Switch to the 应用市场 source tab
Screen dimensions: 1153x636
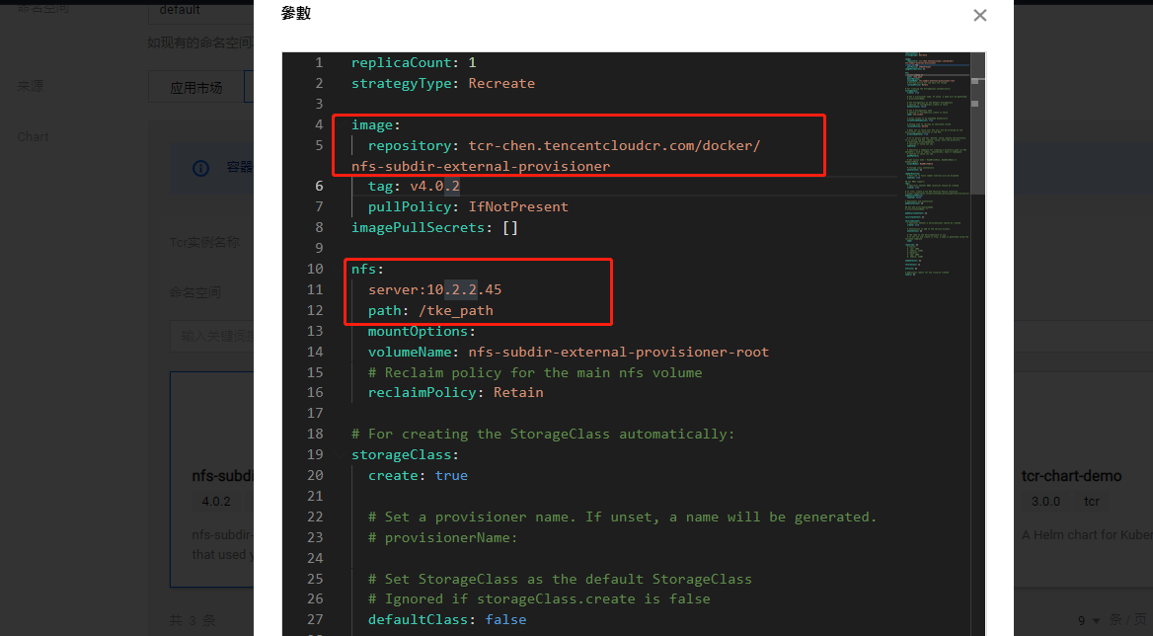[195, 87]
